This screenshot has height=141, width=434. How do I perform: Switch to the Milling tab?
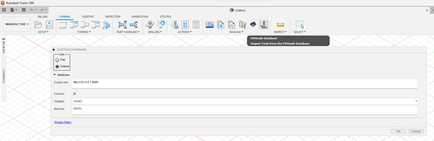click(x=43, y=17)
